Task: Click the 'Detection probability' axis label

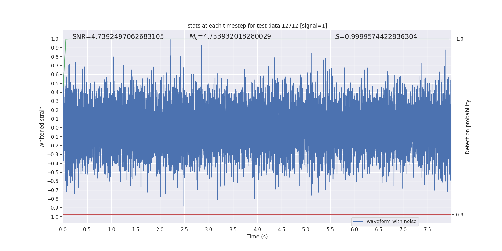Action: (x=468, y=127)
